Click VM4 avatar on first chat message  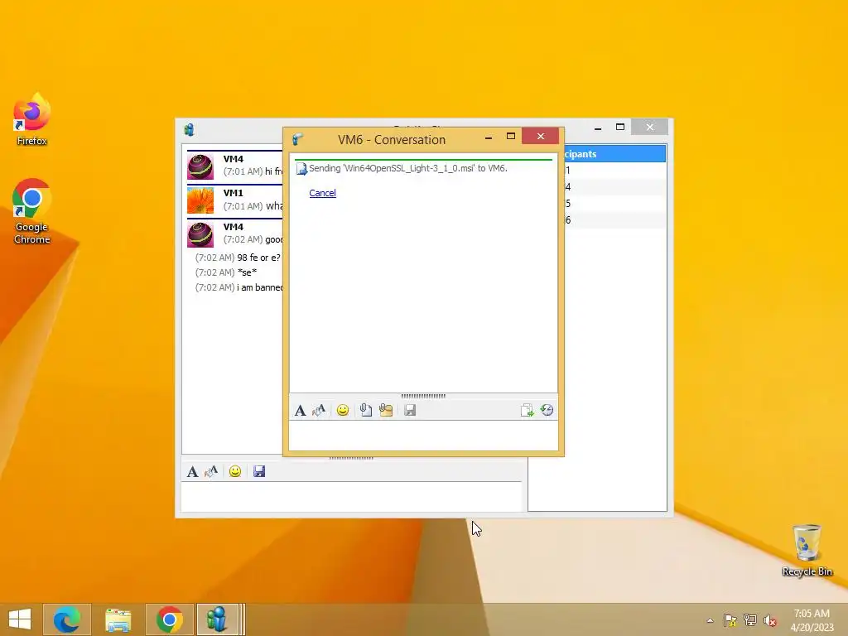pos(200,166)
